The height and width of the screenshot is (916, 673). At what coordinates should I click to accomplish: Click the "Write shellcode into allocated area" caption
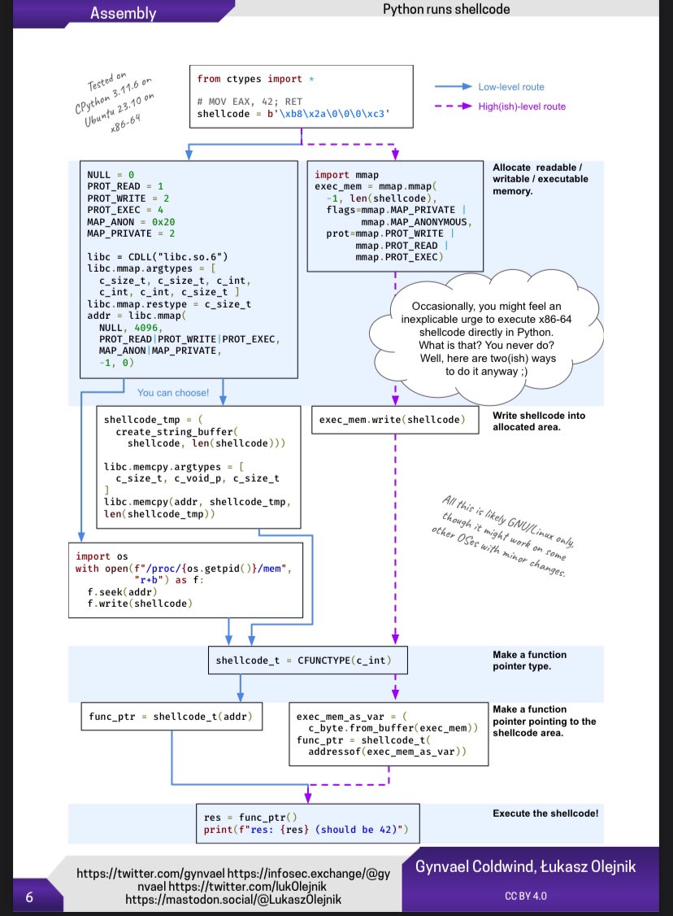[x=539, y=421]
